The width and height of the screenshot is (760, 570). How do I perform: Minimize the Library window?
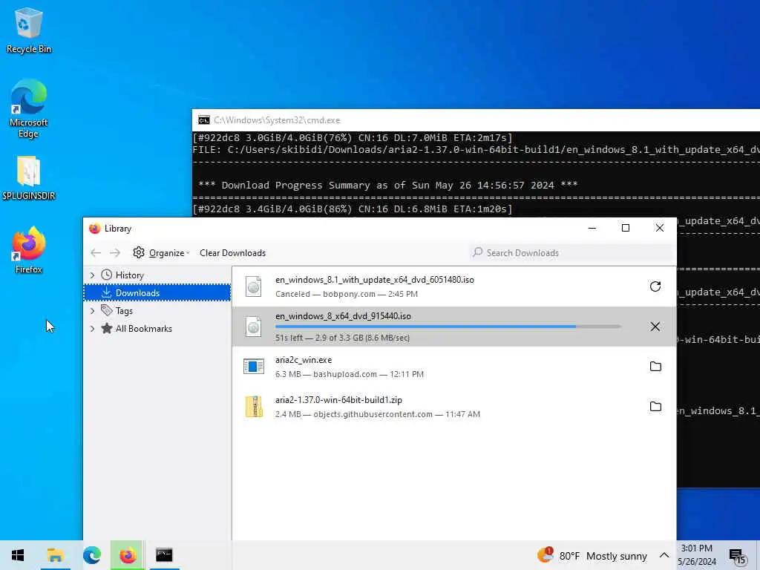(592, 228)
